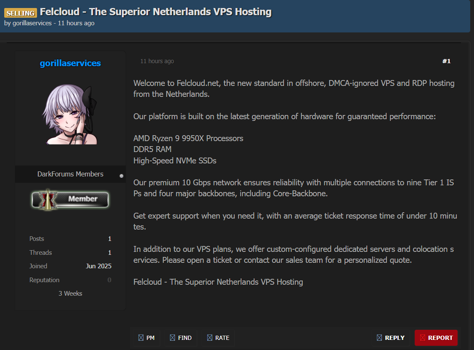Click the icon on the REPLY button
474x350 pixels.
379,338
